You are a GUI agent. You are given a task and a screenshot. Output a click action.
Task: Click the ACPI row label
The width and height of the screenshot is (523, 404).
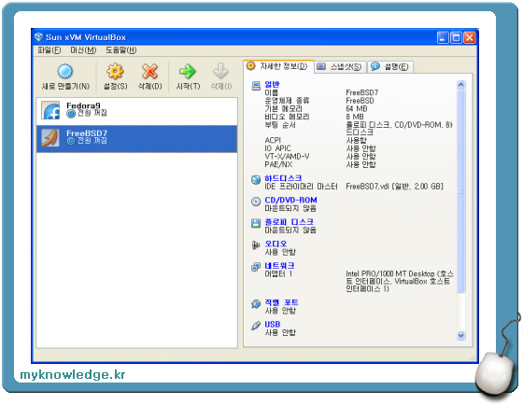point(273,140)
